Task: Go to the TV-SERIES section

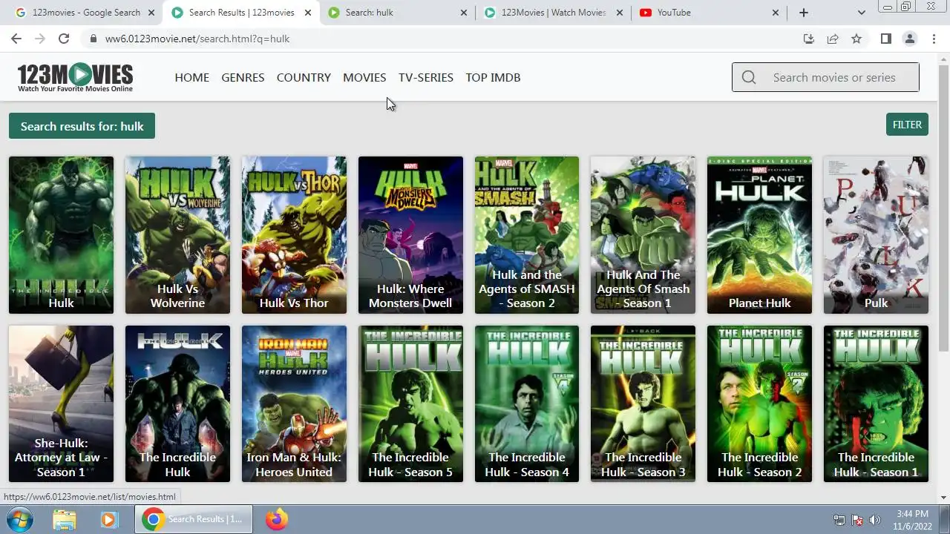Action: coord(426,77)
